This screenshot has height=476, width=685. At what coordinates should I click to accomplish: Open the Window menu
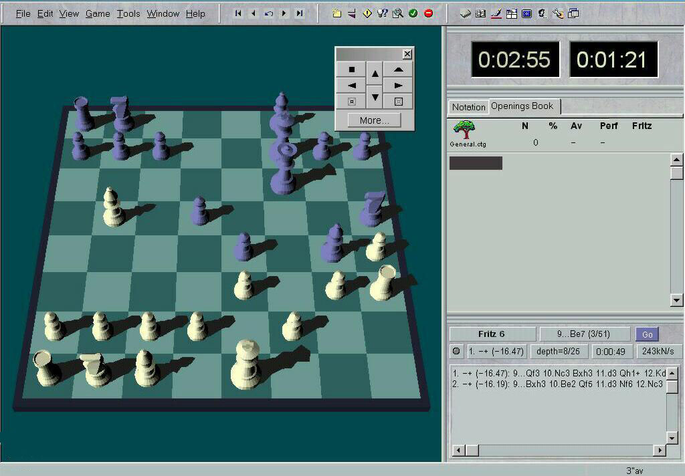click(163, 13)
